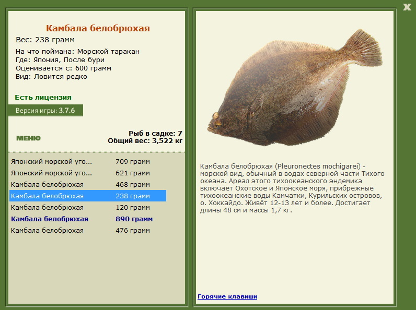Select the Камбала белобрюхая 476 грамм row
This screenshot has width=416, height=310.
pos(88,231)
